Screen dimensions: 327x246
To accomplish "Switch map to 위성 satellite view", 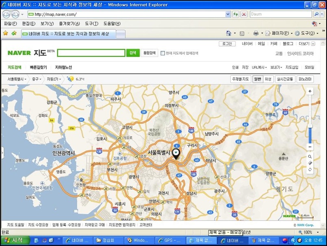I will (x=268, y=79).
